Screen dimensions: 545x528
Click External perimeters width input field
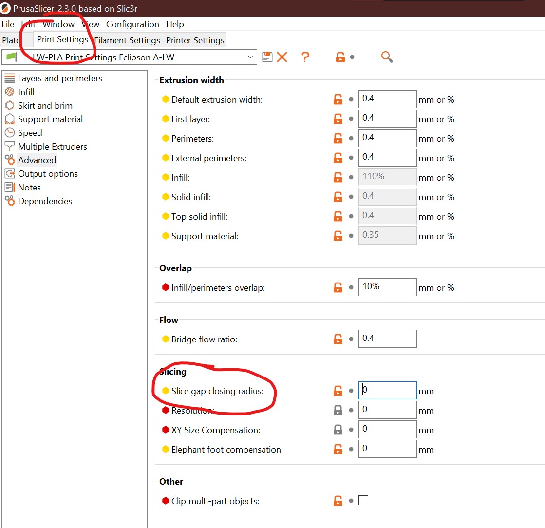[387, 157]
